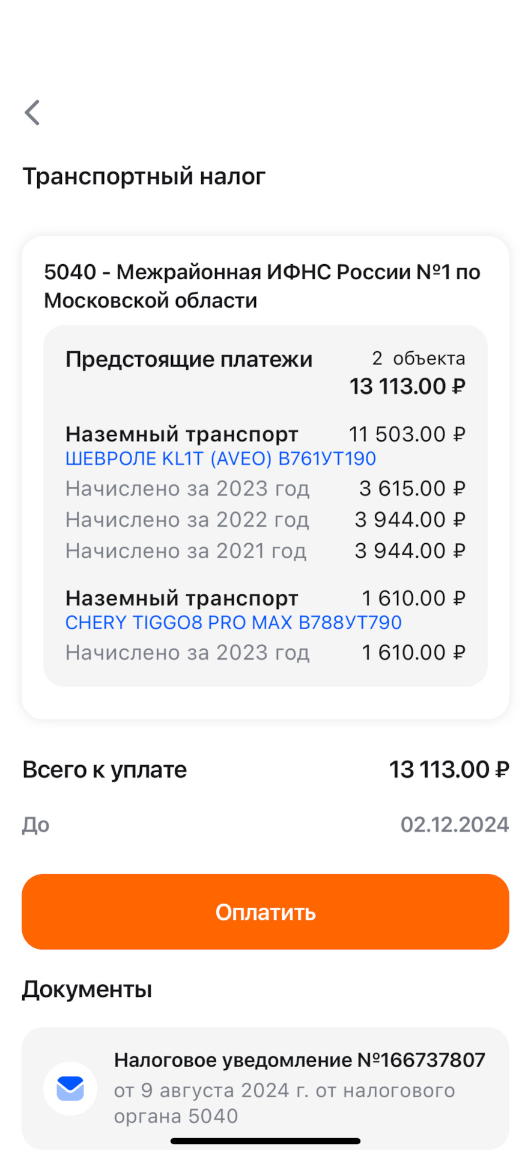Select the 5040 Межрайонная ИФНС heading

click(262, 286)
